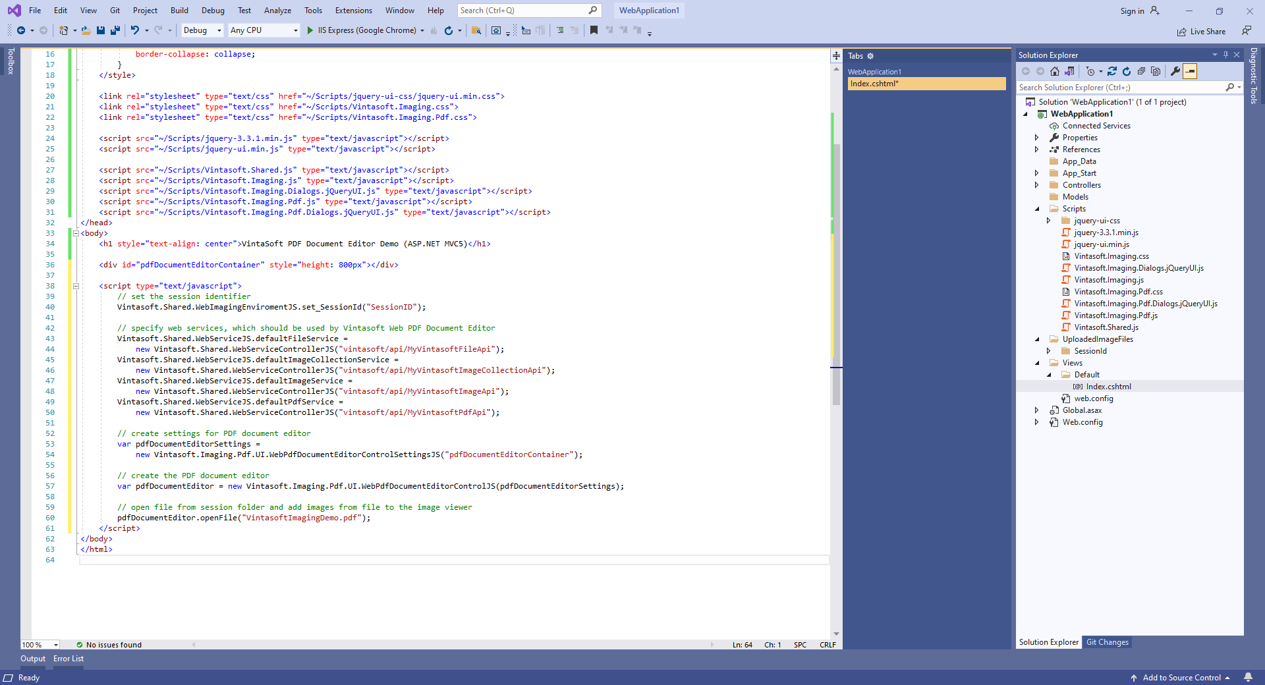Open the Build menu

179,11
